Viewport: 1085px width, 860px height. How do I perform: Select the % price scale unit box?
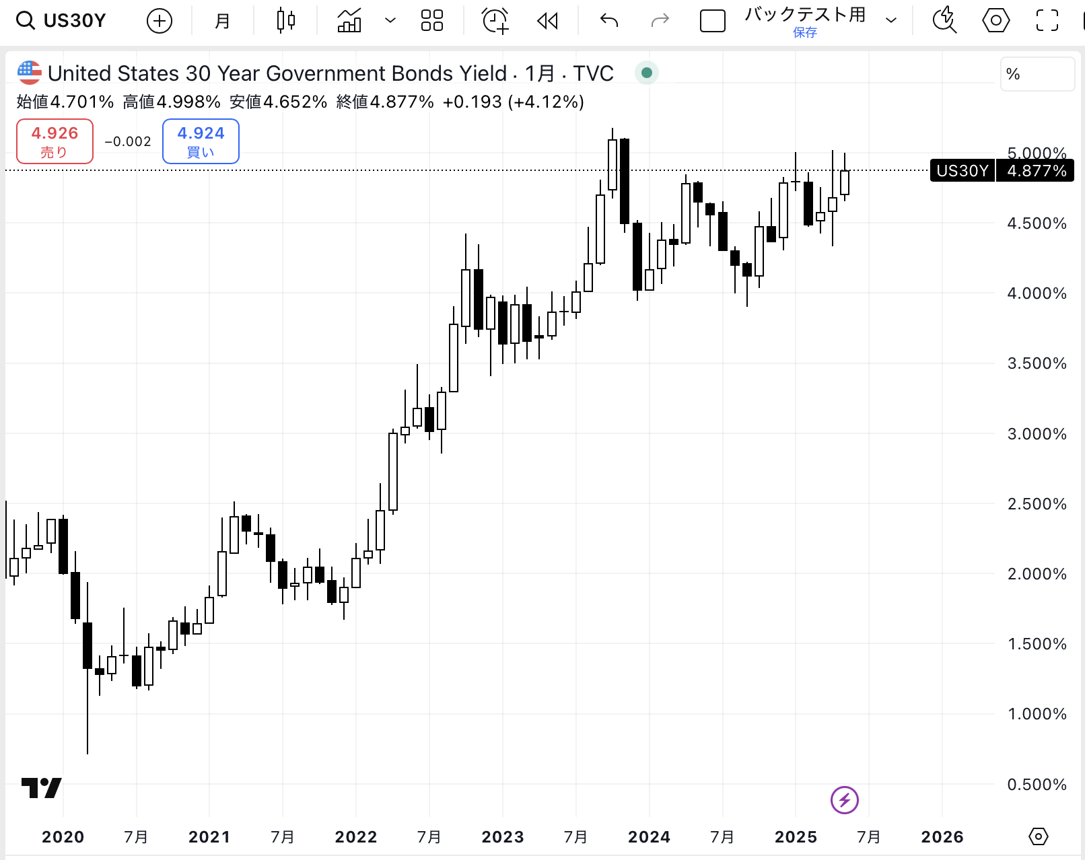[1037, 74]
